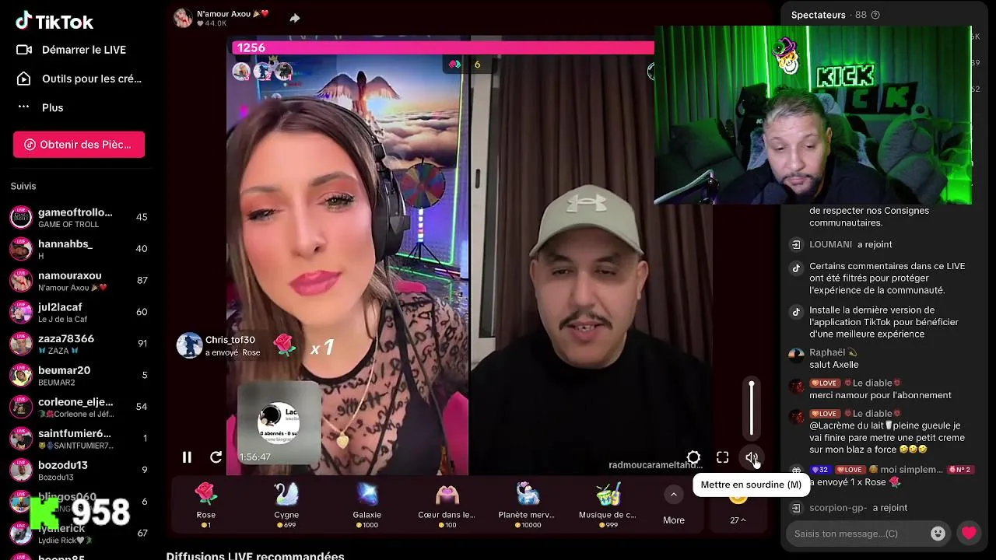Open corleone_elje live channel

(78, 408)
